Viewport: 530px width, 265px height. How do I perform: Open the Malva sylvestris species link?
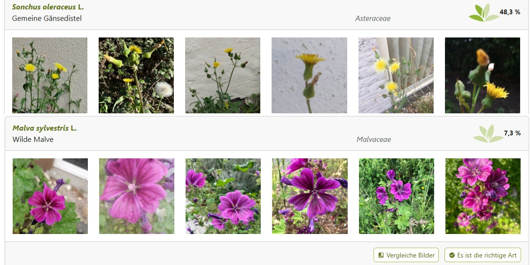point(44,128)
